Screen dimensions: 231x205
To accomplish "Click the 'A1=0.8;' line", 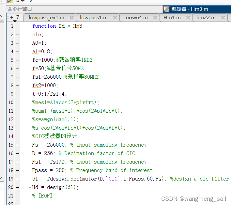I will click(42, 52).
